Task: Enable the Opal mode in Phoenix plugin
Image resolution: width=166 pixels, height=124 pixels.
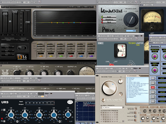Action: (109, 22)
